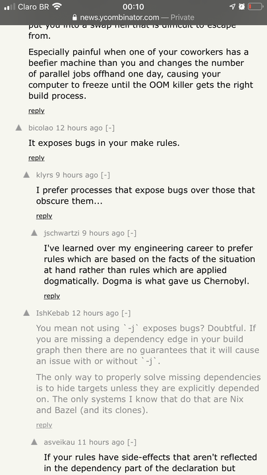Reply to the 'exposes bugs in your make rules' comment
The height and width of the screenshot is (475, 267).
coord(36,158)
